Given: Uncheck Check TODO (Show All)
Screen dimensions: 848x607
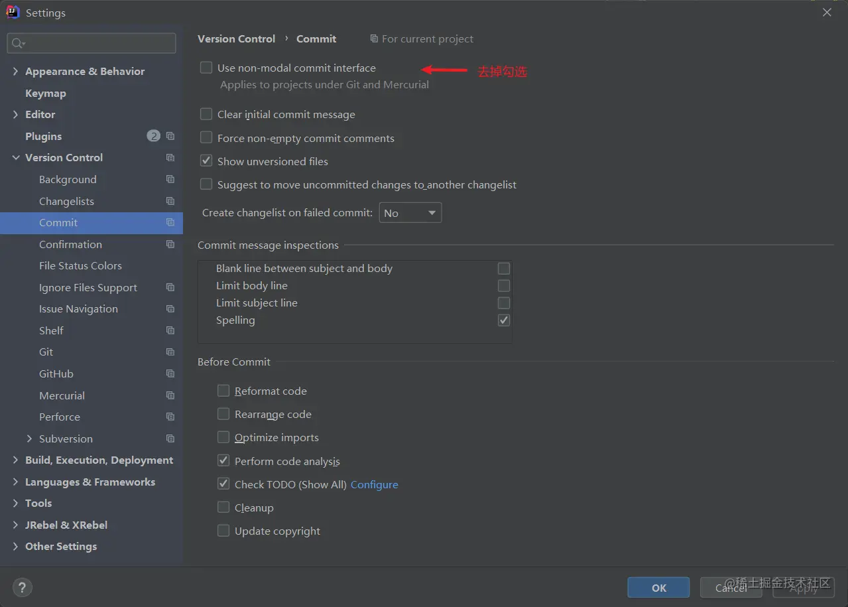Looking at the screenshot, I should 223,484.
